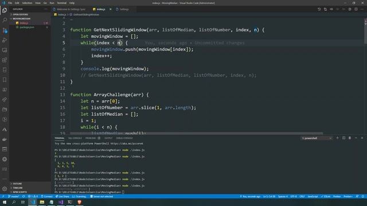This screenshot has width=367, height=206.
Task: Click JavaScript language mode in status bar
Action: (x=313, y=196)
